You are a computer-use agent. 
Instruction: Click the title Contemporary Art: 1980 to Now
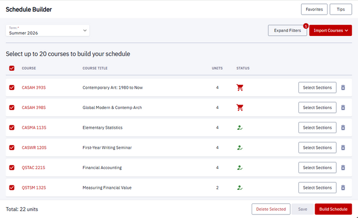coord(113,88)
